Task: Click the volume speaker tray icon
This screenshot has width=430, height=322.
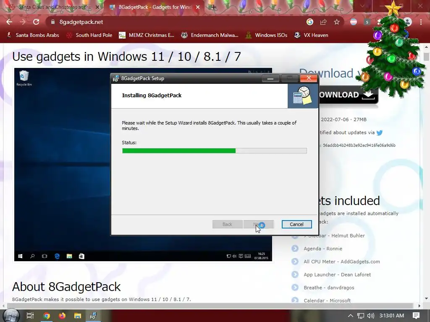Action: point(370,316)
